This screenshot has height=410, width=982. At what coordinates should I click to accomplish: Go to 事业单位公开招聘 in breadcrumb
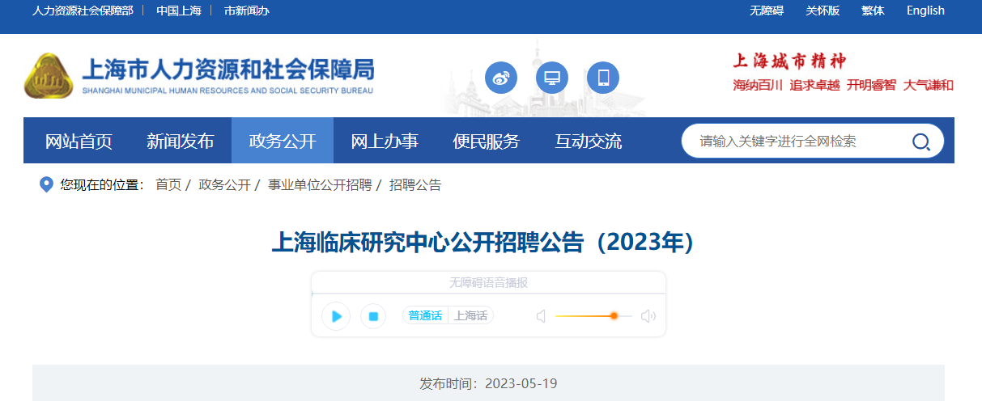point(320,185)
